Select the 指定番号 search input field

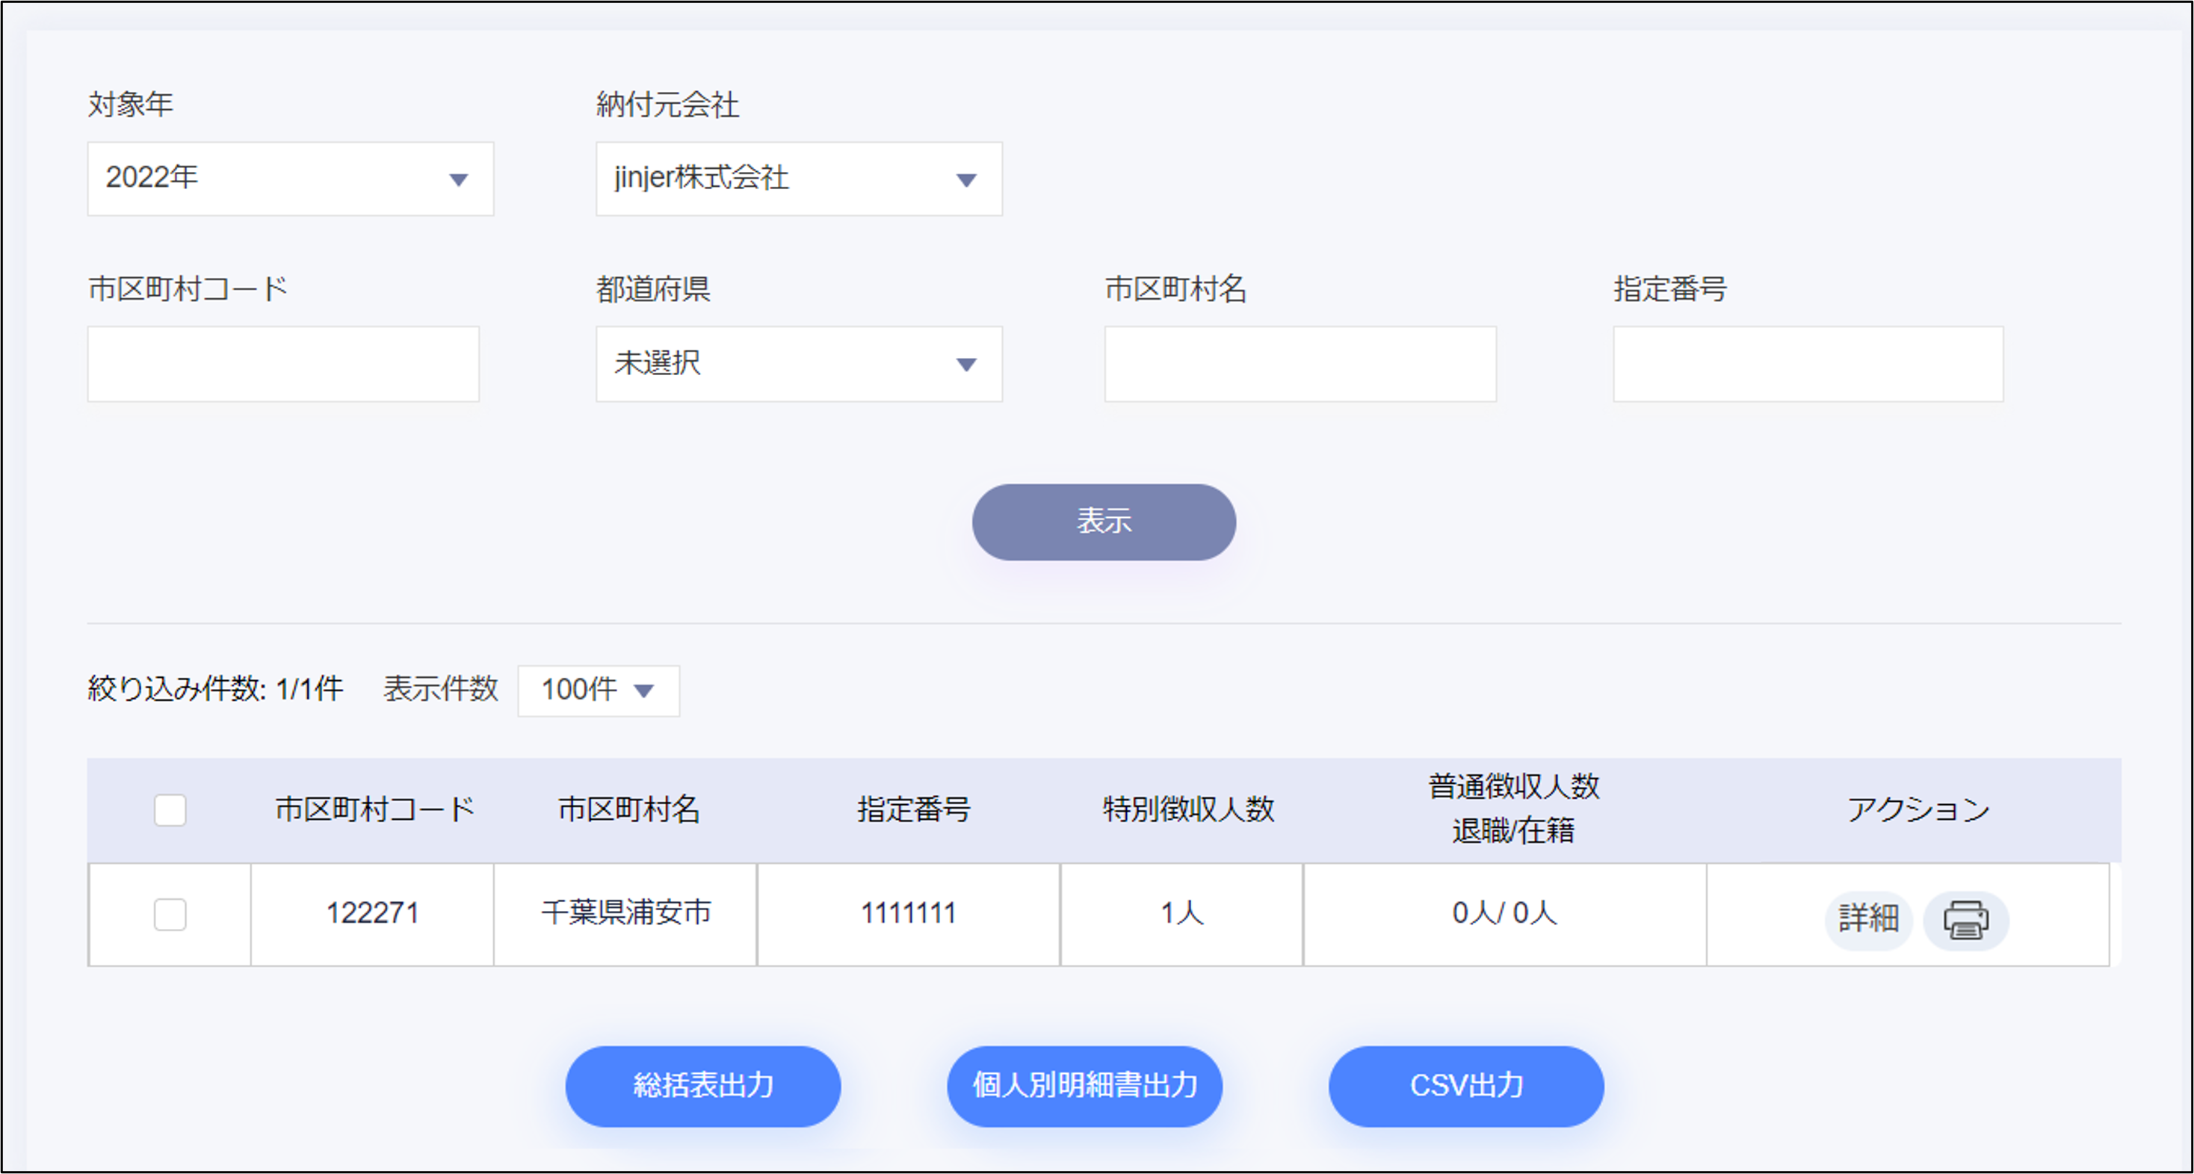point(1808,364)
